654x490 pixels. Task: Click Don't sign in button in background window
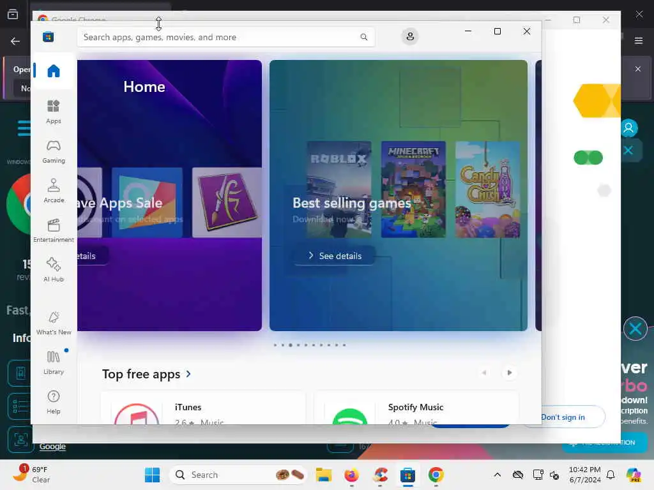pyautogui.click(x=563, y=417)
